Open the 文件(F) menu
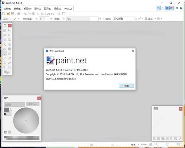Image resolution: width=185 pixels, height=148 pixels. click(7, 9)
